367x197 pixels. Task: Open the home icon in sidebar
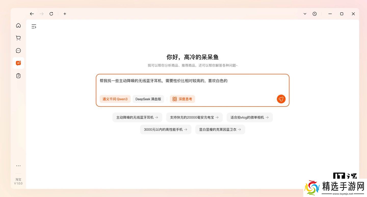(x=18, y=25)
